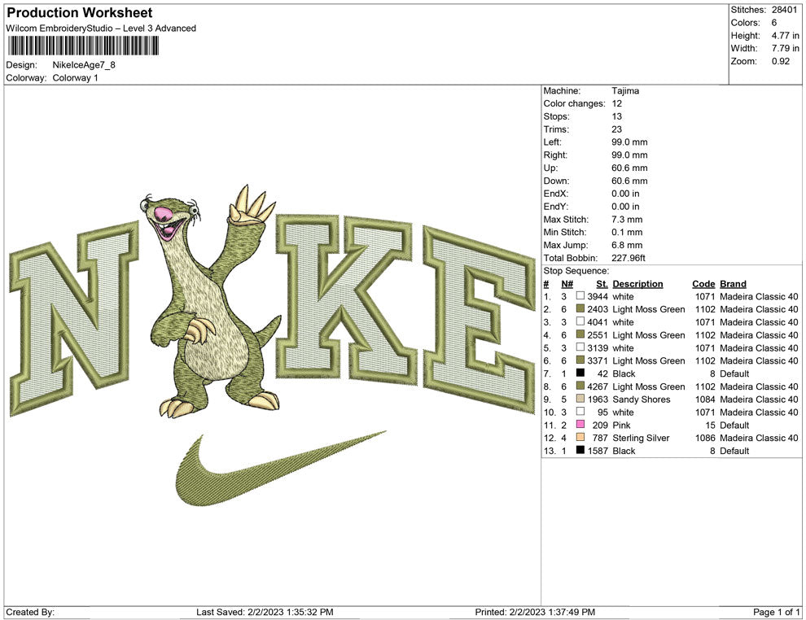Image resolution: width=806 pixels, height=620 pixels.
Task: Select the Sandy Shores swatch in row 9
Action: click(x=580, y=399)
